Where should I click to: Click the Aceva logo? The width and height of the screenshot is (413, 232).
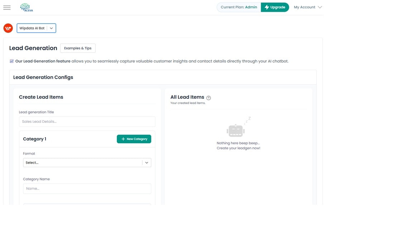27,8
